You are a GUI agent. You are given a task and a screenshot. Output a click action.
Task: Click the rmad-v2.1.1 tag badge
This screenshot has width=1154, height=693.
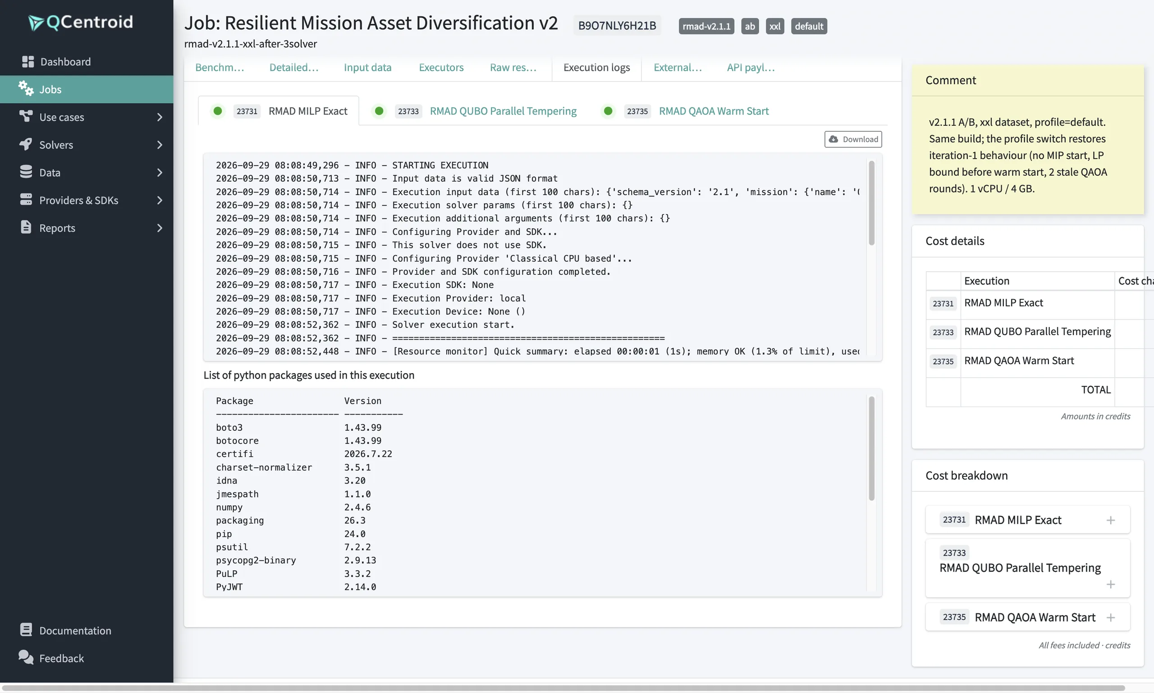coord(706,26)
